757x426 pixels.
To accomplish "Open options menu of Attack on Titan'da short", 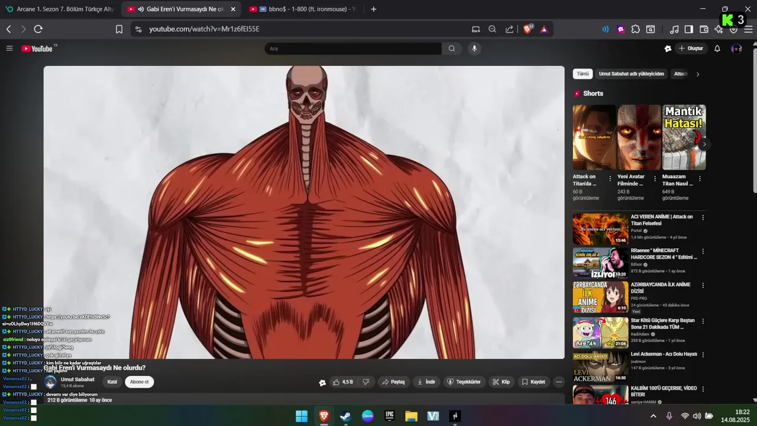I will coord(610,178).
